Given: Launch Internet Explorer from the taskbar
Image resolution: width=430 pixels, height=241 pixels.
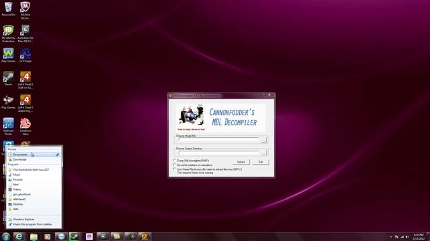Looking at the screenshot, I should click(19, 236).
